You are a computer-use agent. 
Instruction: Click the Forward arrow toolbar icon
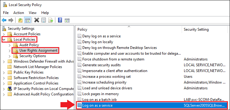click(x=11, y=20)
